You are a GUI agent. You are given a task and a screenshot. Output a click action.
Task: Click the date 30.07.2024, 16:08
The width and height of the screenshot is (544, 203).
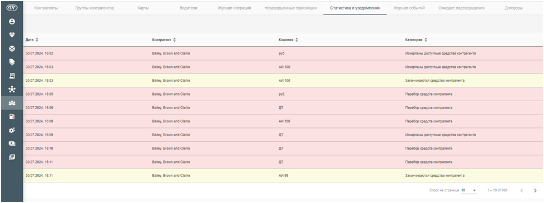pyautogui.click(x=39, y=121)
